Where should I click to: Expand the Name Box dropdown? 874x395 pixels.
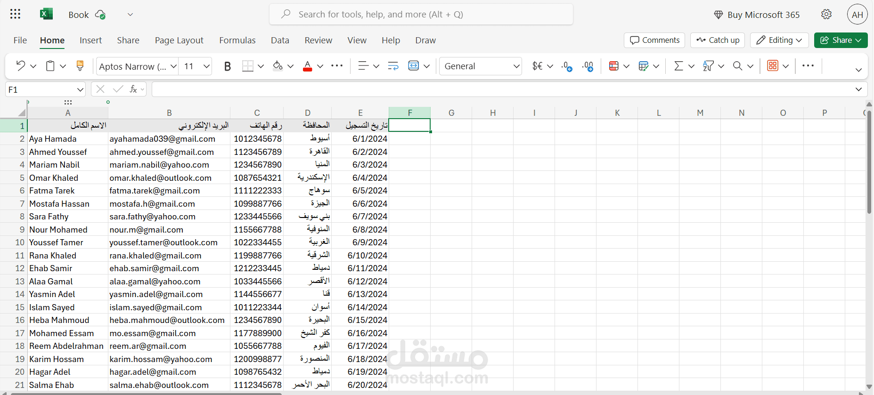[80, 89]
